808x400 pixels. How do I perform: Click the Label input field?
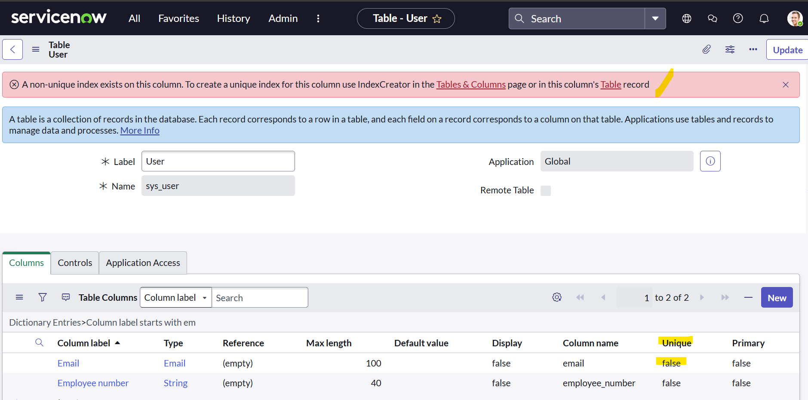[x=218, y=161]
